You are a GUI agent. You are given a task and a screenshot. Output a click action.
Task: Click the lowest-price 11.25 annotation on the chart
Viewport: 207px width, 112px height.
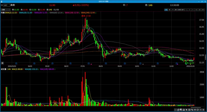189,63
